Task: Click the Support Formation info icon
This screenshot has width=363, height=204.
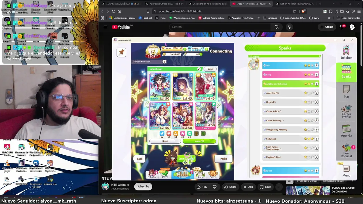Action: [x=164, y=61]
